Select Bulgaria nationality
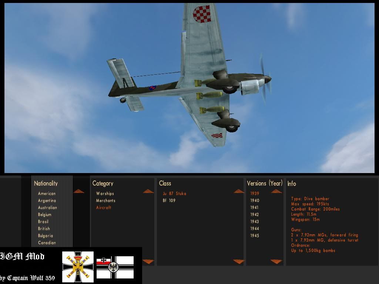379x284 pixels. 45,236
